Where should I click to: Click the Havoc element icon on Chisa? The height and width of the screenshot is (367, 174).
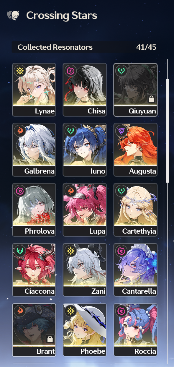(x=71, y=71)
